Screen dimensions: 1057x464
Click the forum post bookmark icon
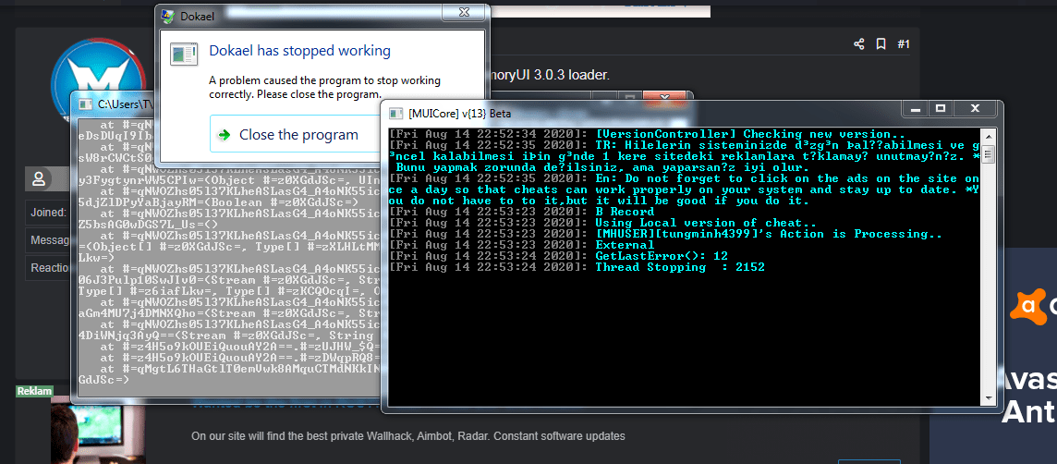(x=881, y=43)
